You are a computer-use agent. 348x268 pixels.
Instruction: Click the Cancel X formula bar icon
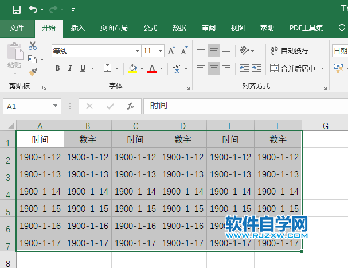click(x=89, y=106)
